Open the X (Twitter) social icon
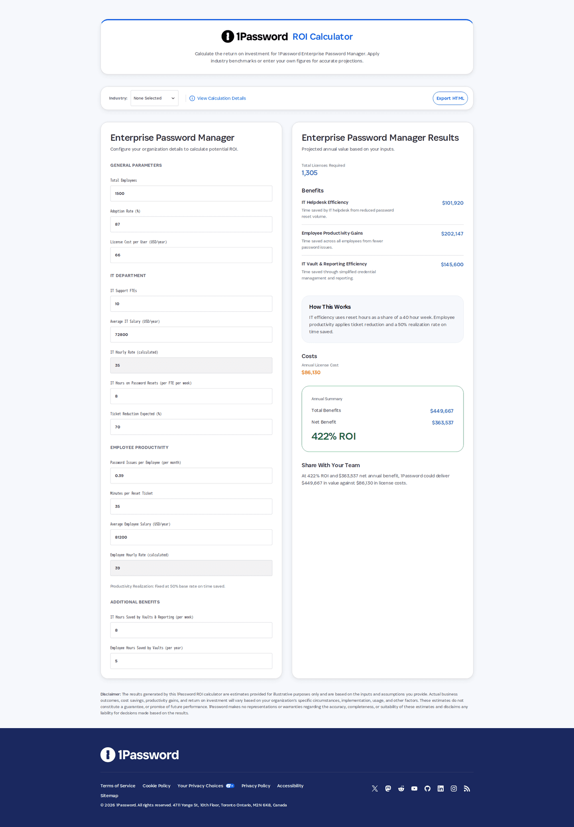Image resolution: width=574 pixels, height=827 pixels. click(x=375, y=788)
